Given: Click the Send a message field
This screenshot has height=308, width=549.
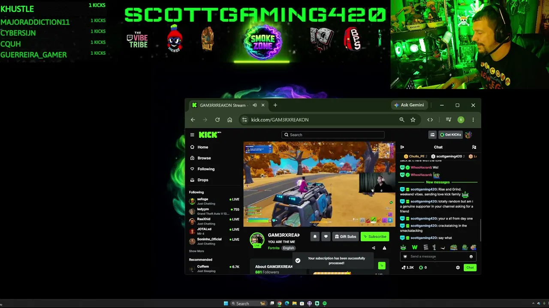Looking at the screenshot, I should (x=438, y=257).
